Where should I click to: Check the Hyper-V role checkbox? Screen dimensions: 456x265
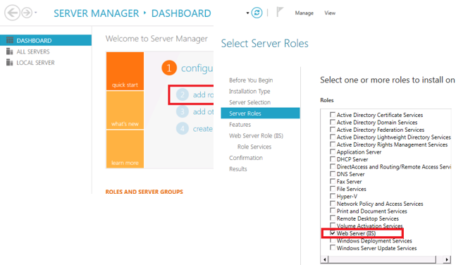[x=333, y=196]
